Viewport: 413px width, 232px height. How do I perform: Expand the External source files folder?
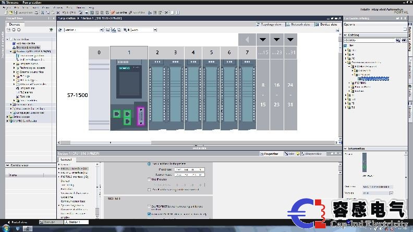14,72
